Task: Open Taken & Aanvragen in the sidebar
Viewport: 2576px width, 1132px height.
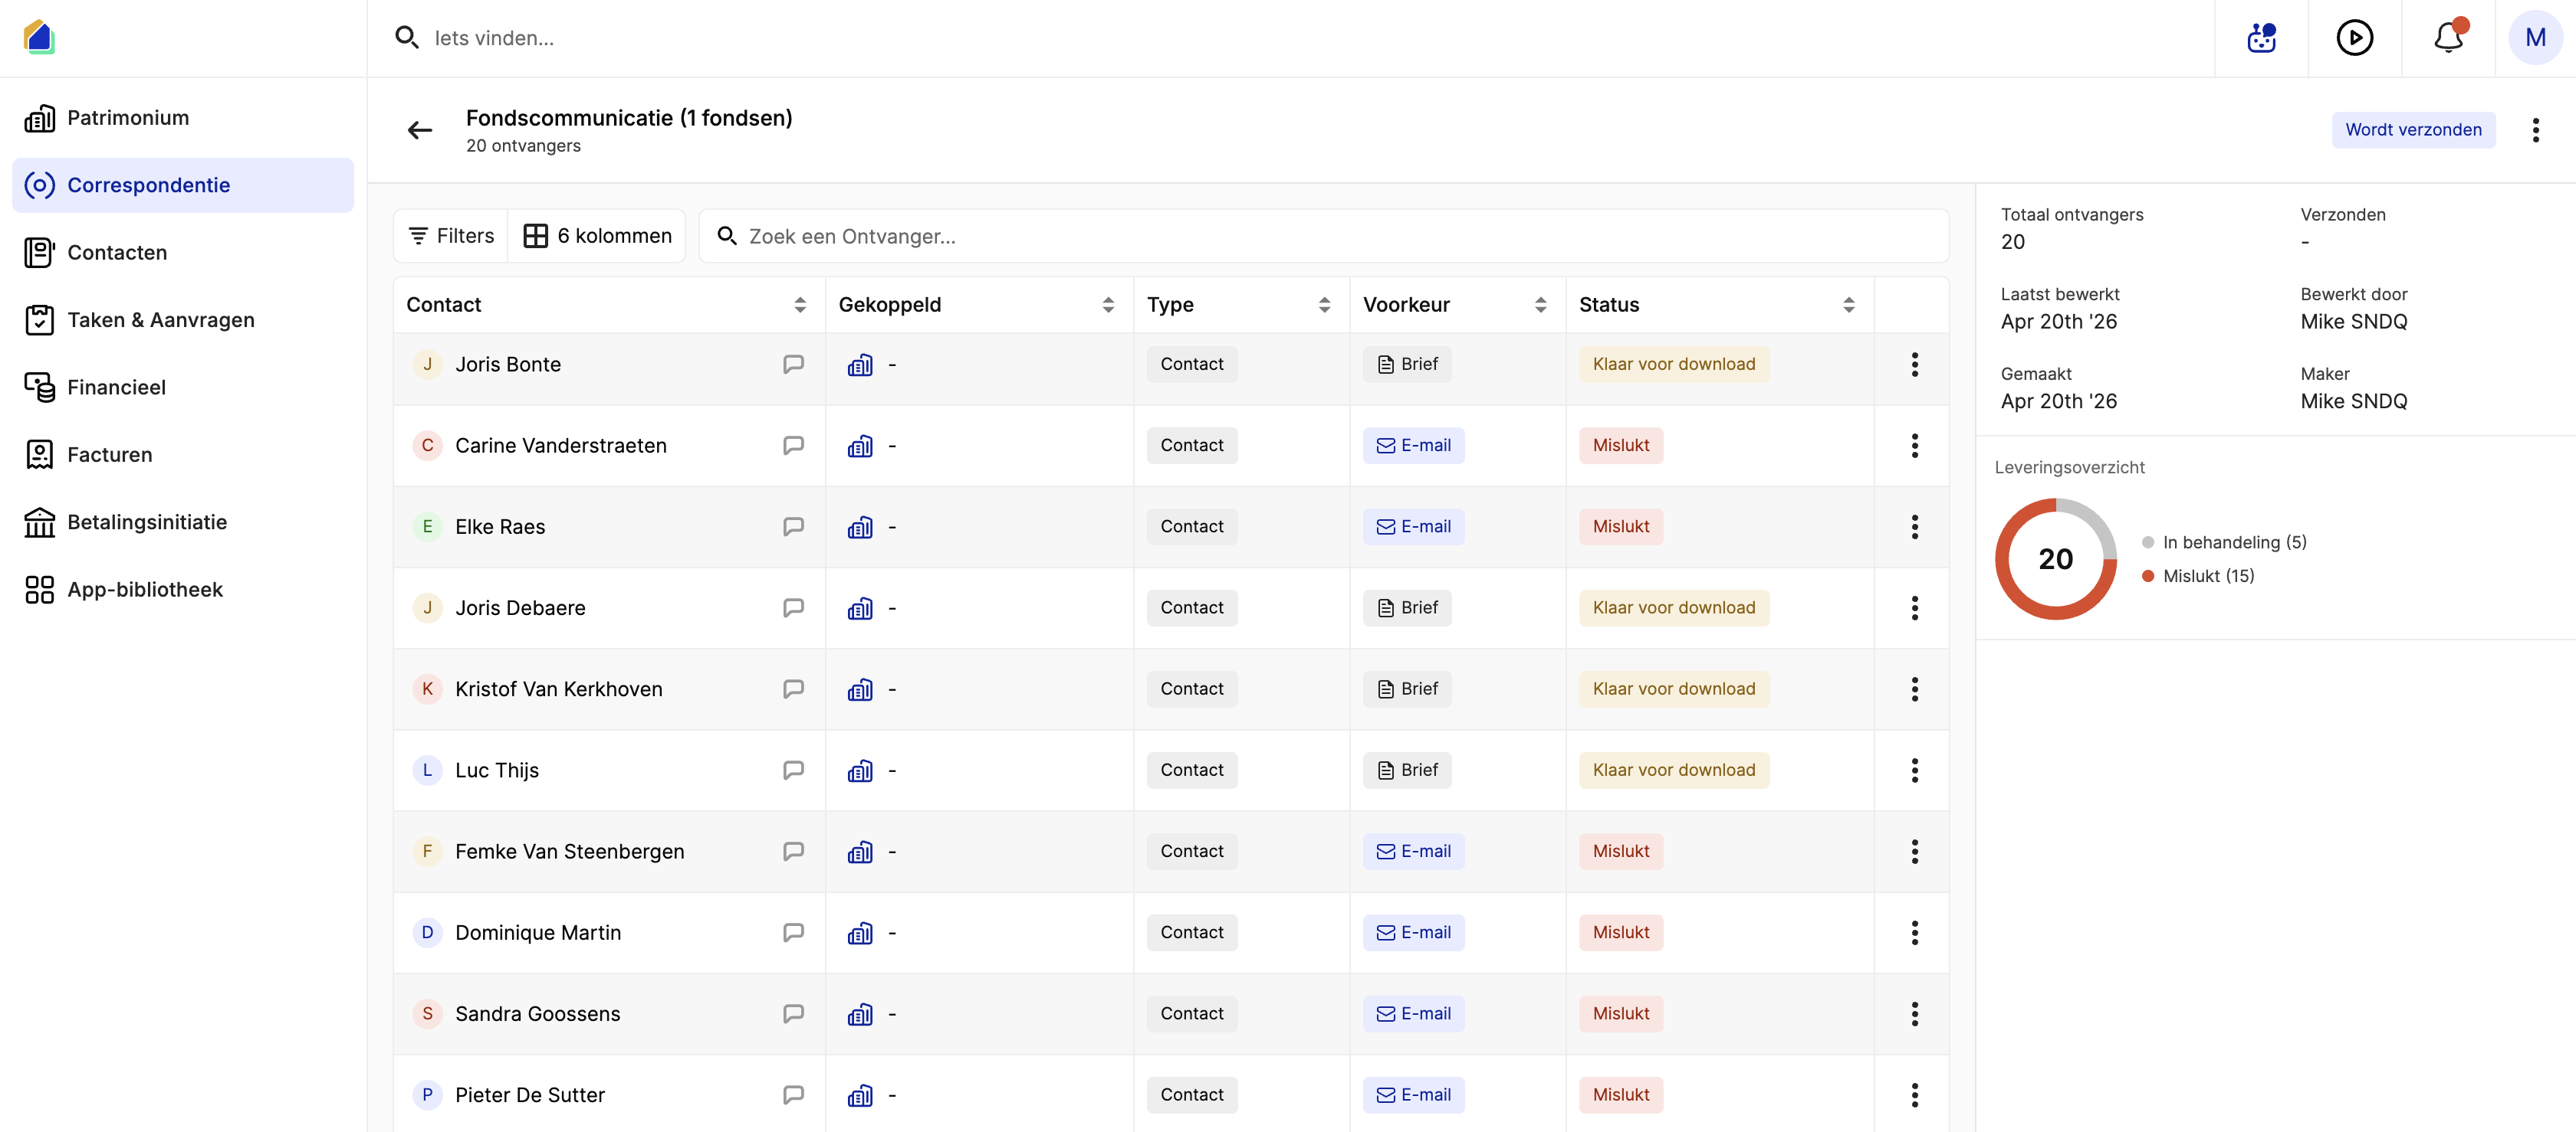Action: tap(183, 319)
